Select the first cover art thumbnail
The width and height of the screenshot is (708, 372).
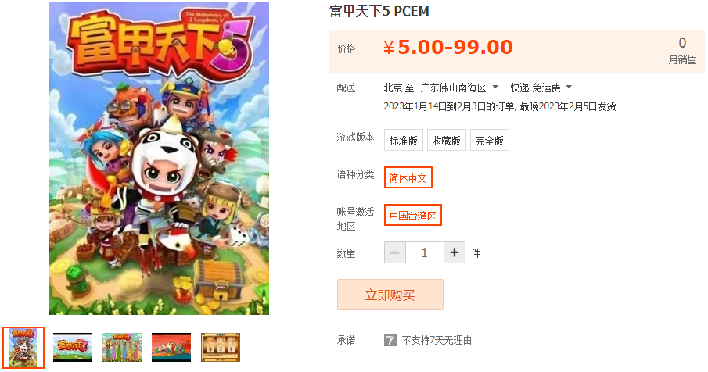23,348
